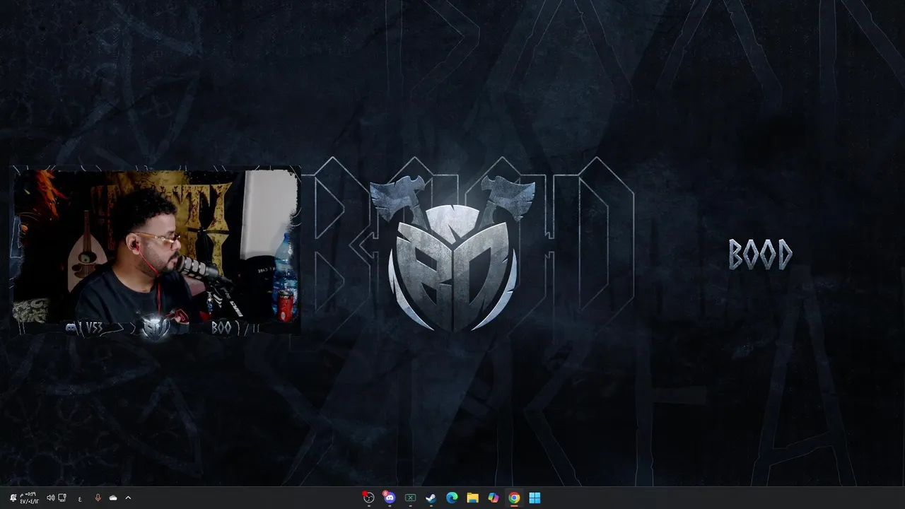This screenshot has width=905, height=509.
Task: Open the taskbar clock and date
Action: 29,498
